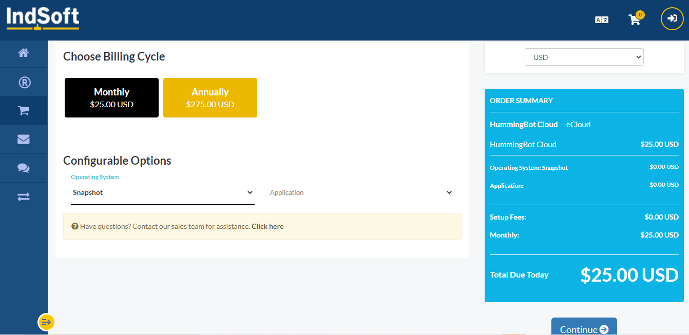Image resolution: width=689 pixels, height=335 pixels.
Task: Follow the 'Click here' sales link
Action: pyautogui.click(x=267, y=226)
